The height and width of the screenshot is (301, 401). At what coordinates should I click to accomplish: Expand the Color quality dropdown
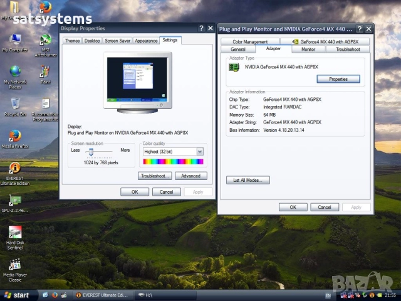(x=200, y=151)
